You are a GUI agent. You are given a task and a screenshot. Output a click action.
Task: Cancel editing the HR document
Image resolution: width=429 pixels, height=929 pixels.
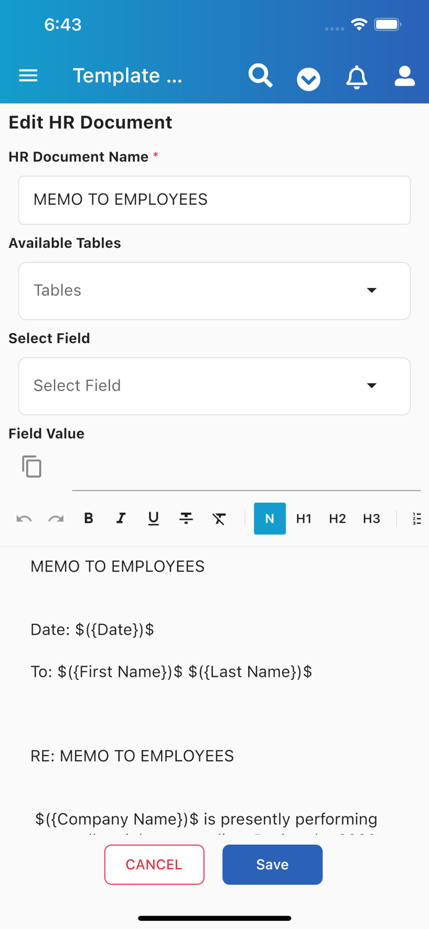pos(154,865)
